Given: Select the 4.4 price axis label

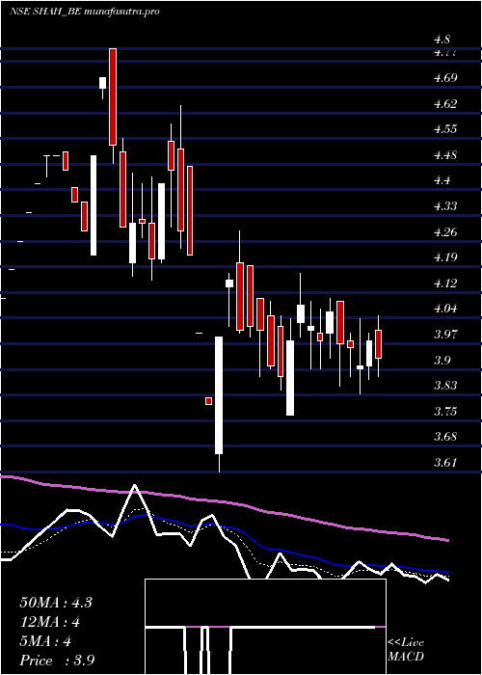Looking at the screenshot, I should [x=442, y=180].
